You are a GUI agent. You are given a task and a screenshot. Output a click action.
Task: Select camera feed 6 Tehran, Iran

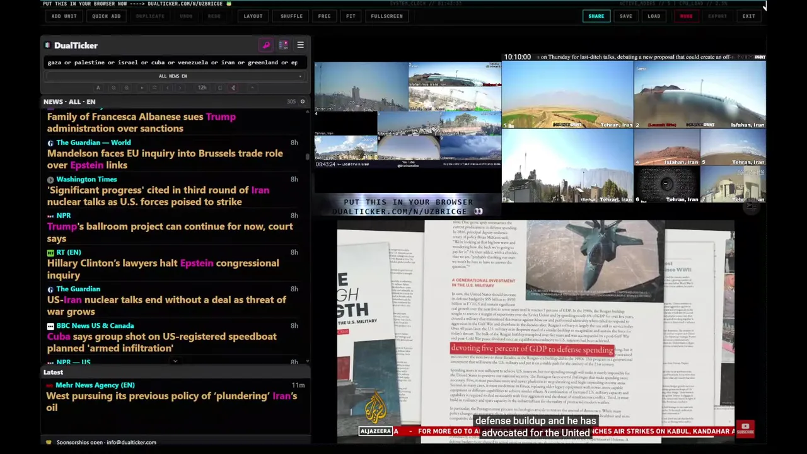[666, 185]
